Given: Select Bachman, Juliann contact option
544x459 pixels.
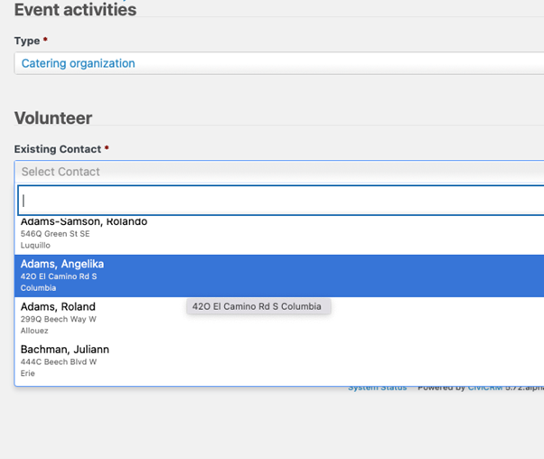Looking at the screenshot, I should click(x=64, y=349).
